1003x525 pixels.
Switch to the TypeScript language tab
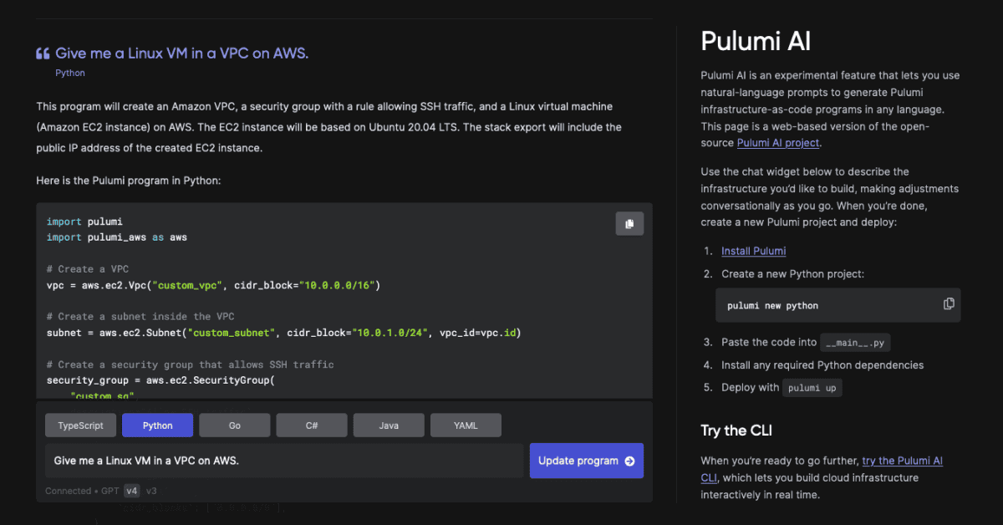pos(80,426)
